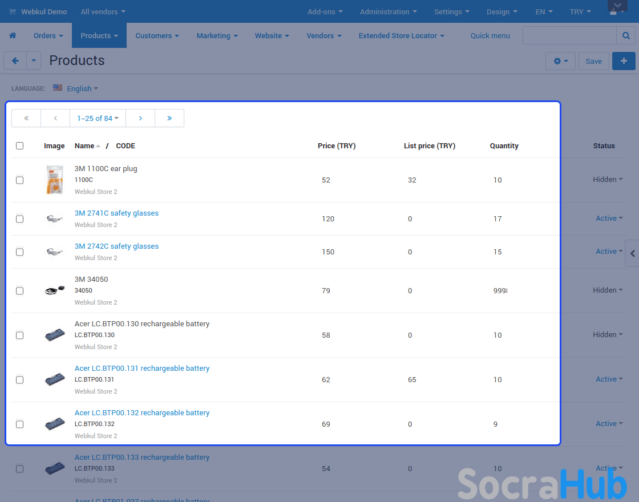639x502 pixels.
Task: Jump to first page of results
Action: coord(26,118)
